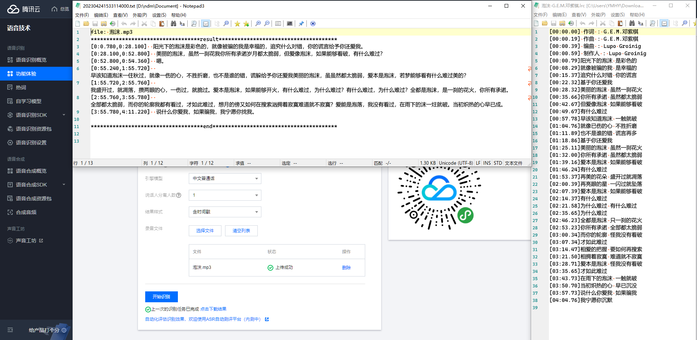Click the Replace icon in the lrc Notepad3 window
Image resolution: width=697 pixels, height=340 pixels.
641,23
